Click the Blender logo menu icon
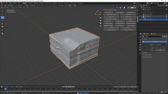This screenshot has height=94, width=168. 2,3
